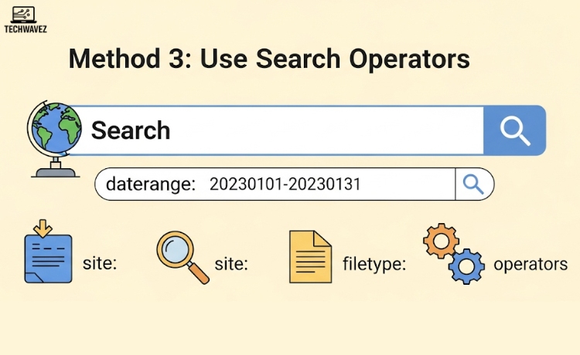The height and width of the screenshot is (355, 580).
Task: Click the globe icon beside the search bar
Action: click(52, 130)
